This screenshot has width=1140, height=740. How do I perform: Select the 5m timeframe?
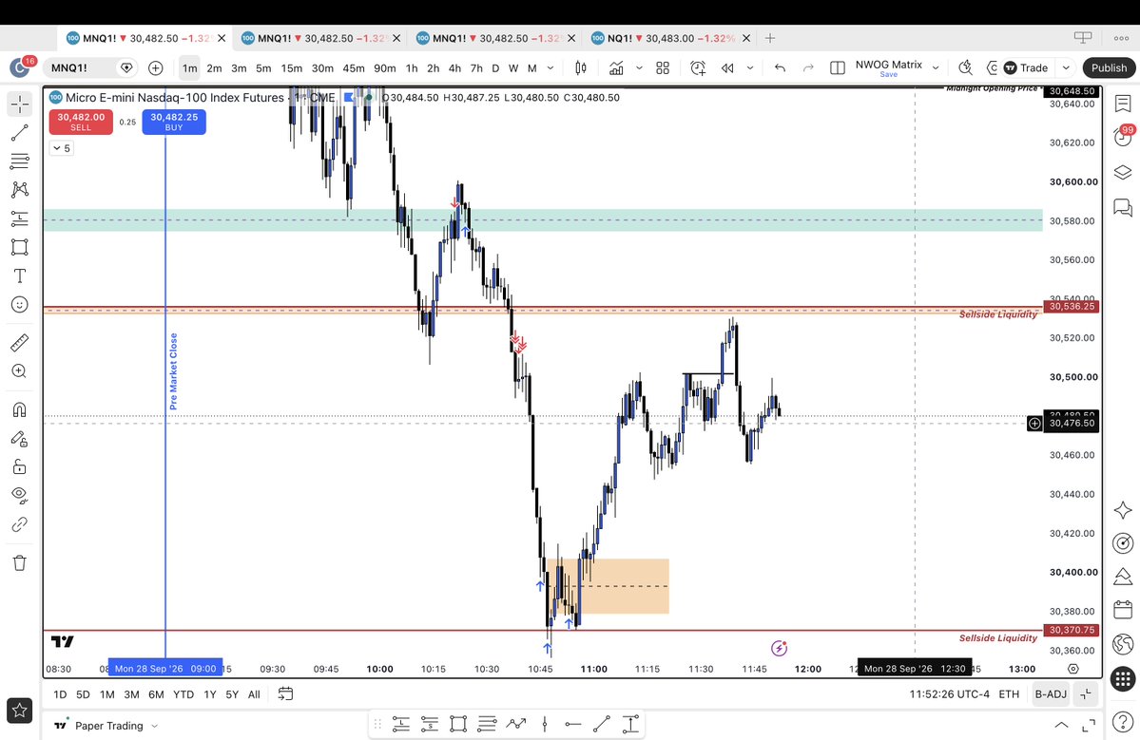pyautogui.click(x=263, y=68)
